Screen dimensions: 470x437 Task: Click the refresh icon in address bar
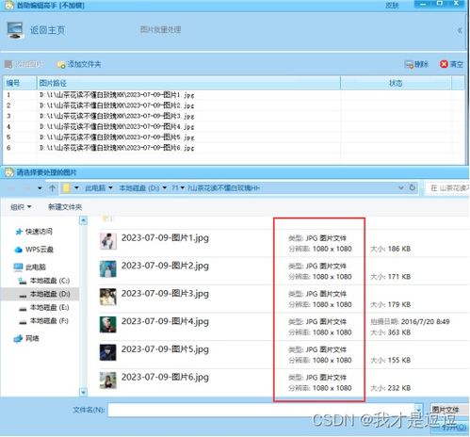[x=413, y=187]
